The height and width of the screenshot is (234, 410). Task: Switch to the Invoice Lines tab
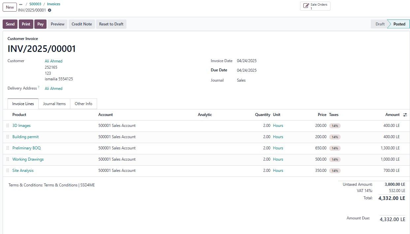[23, 104]
